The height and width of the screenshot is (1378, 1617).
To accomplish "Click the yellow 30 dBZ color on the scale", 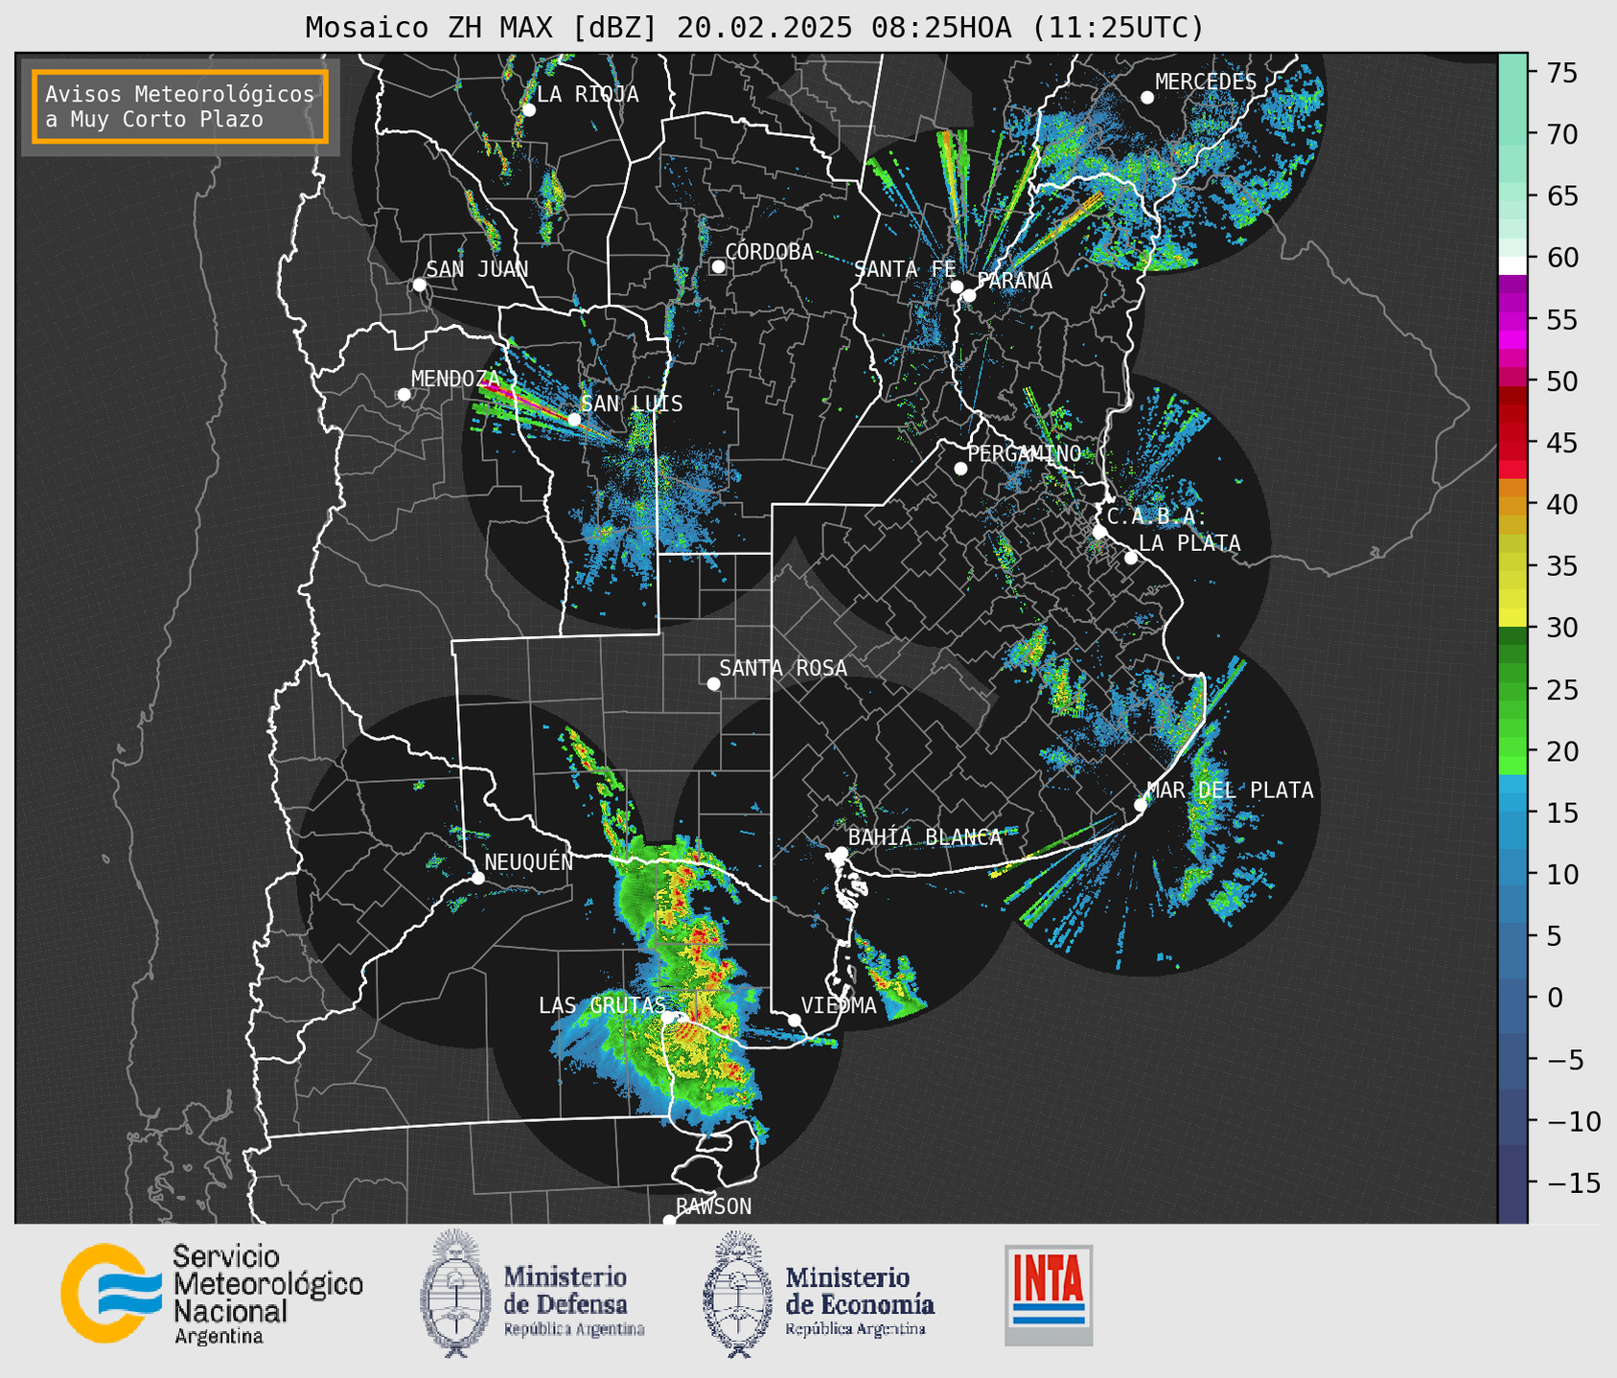I will coord(1513,619).
